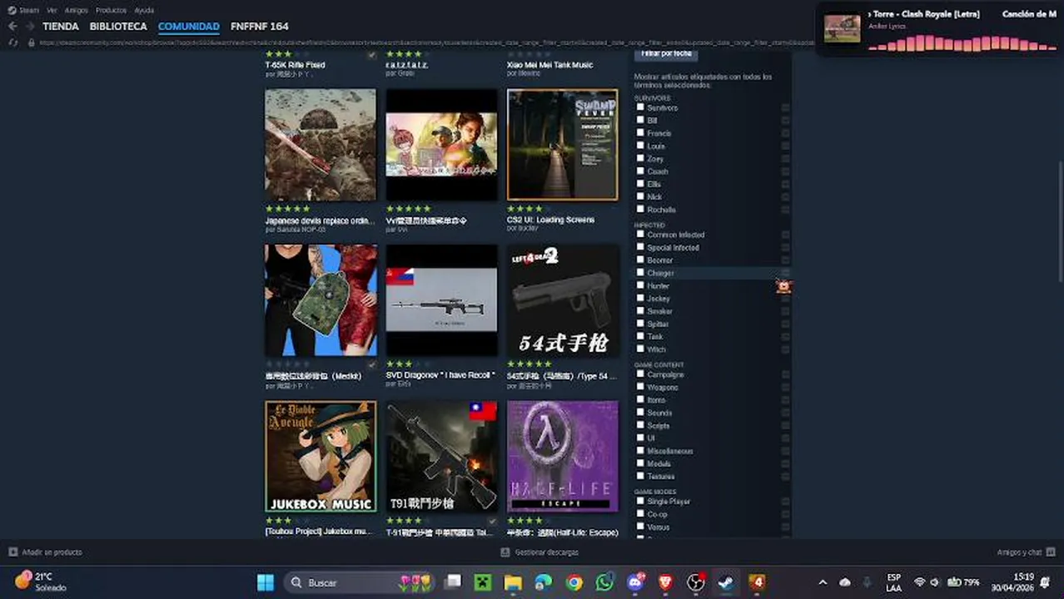Enable the Common Infected checkbox
1064x599 pixels.
pyautogui.click(x=640, y=235)
